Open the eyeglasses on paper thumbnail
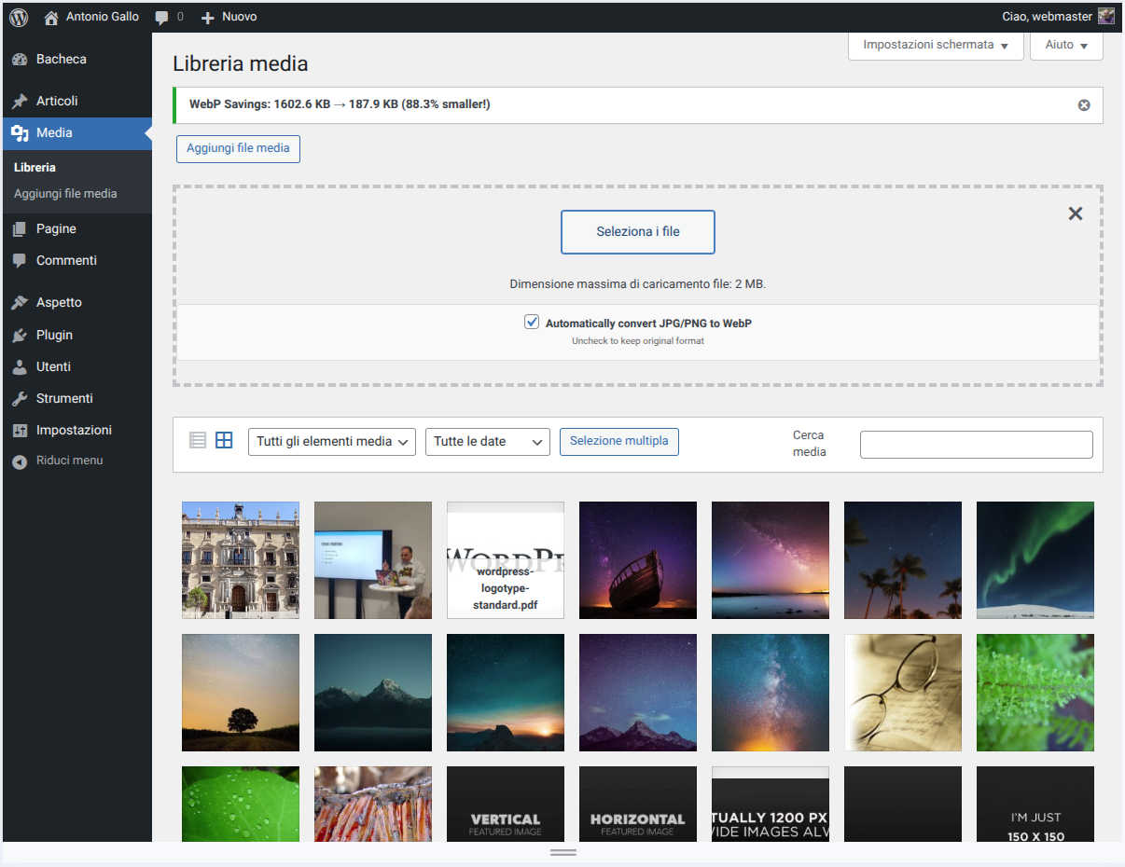Viewport: 1125px width, 867px height. 903,693
